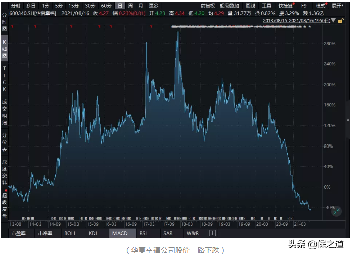The width and height of the screenshot is (351, 256).
Task: Switch to the 月 monthly tab
Action: tap(141, 6)
